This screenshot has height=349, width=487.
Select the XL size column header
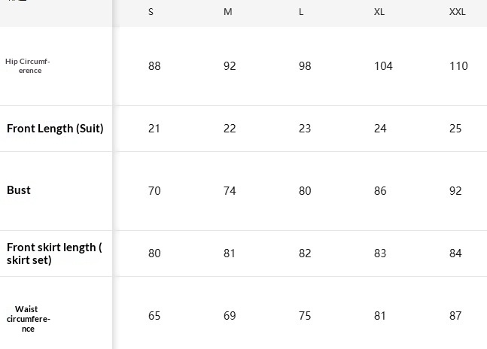click(x=379, y=12)
